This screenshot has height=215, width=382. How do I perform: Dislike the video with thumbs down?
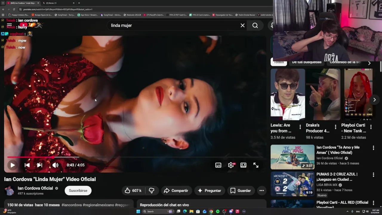point(152,191)
